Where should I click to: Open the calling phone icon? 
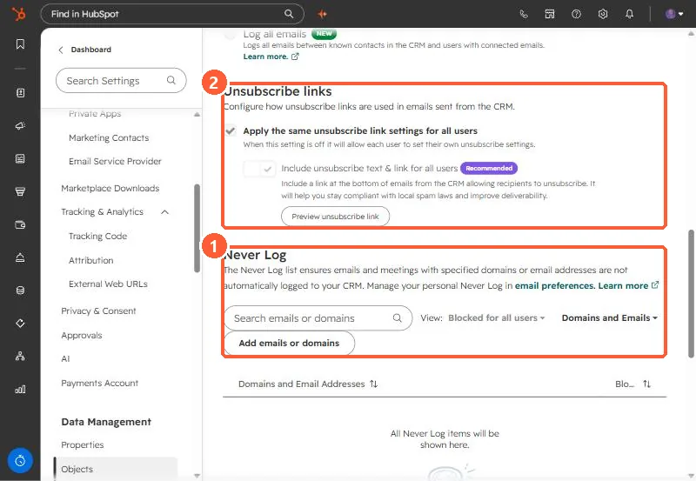524,14
